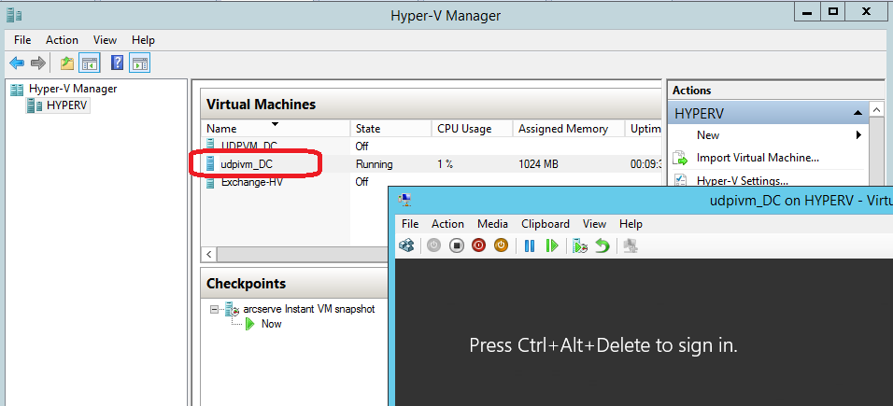Select the HYPERV server tree node
Viewport: 893px width, 406px height.
(x=67, y=105)
